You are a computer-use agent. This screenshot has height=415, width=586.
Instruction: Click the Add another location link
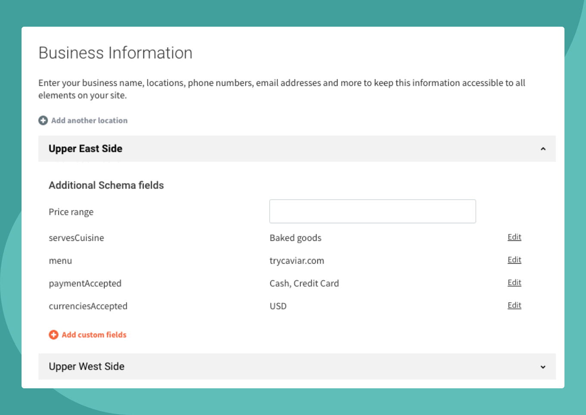pyautogui.click(x=89, y=121)
